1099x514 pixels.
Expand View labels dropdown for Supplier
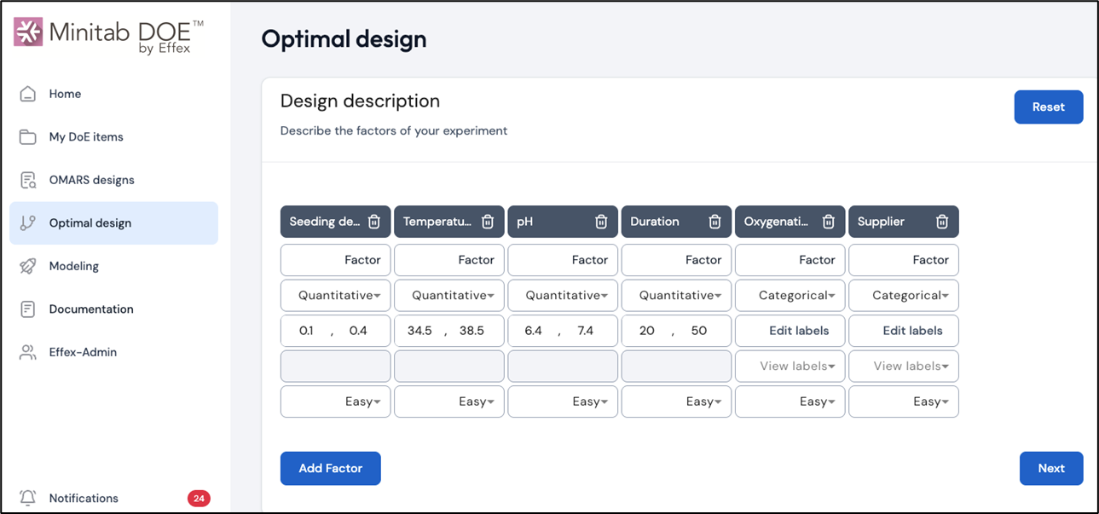pyautogui.click(x=904, y=366)
